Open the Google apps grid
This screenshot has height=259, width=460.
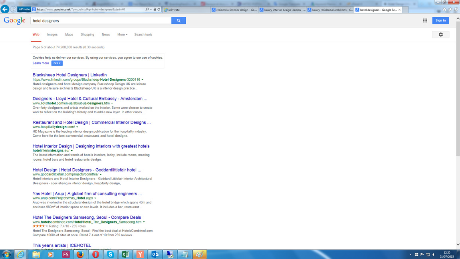(425, 20)
